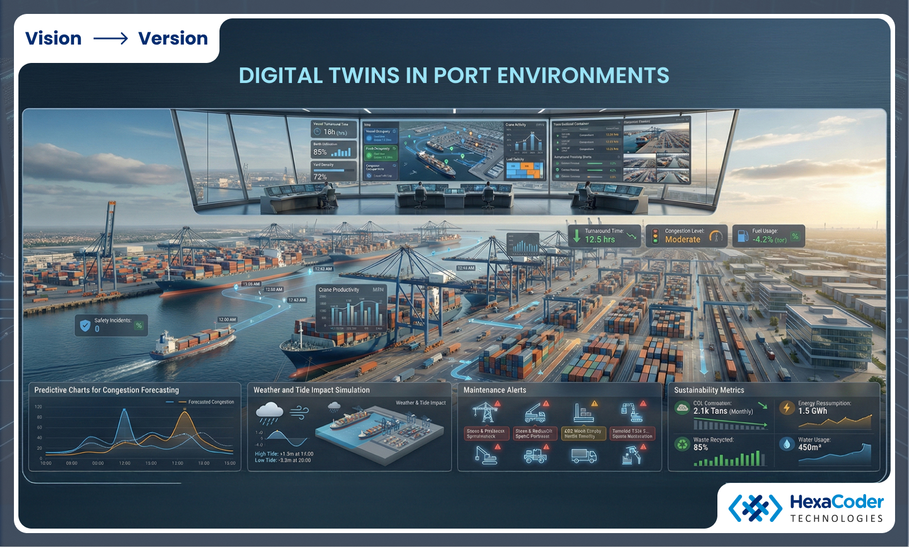The width and height of the screenshot is (909, 547).
Task: Adjust the Yard Density progress bar
Action: pos(333,170)
